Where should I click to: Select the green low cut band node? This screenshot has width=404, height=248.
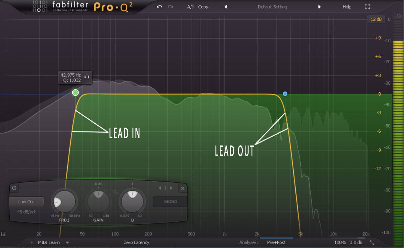[x=75, y=93]
